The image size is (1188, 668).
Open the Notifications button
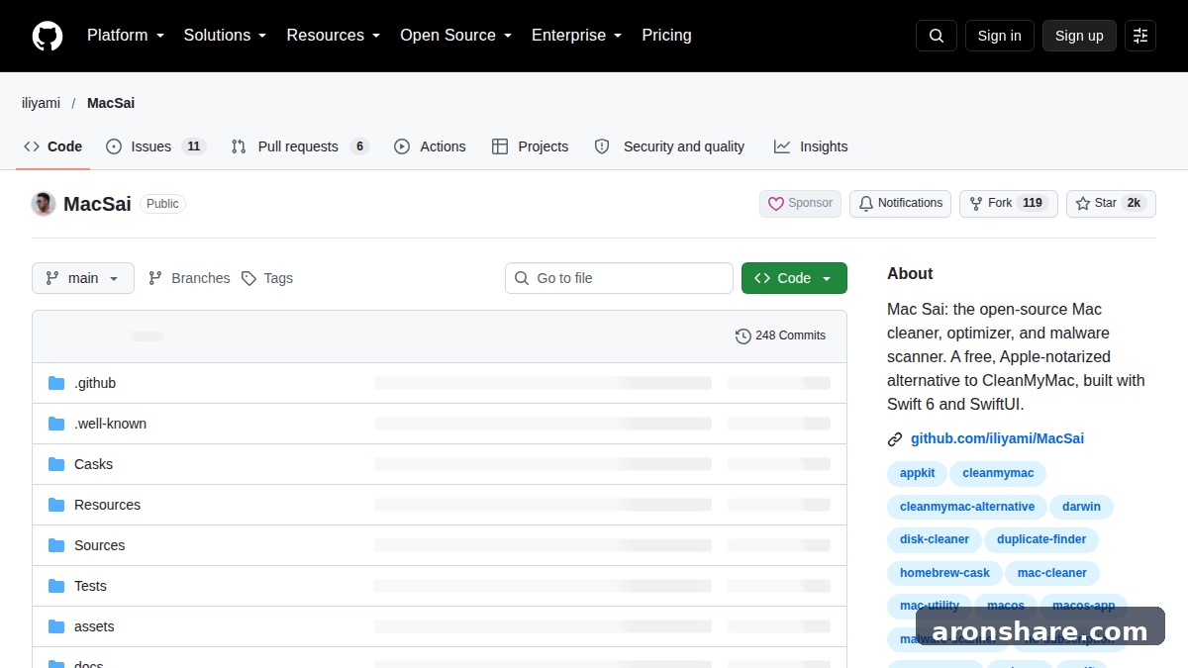click(900, 203)
